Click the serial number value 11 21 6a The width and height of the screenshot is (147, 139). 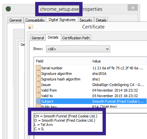[x=118, y=68]
